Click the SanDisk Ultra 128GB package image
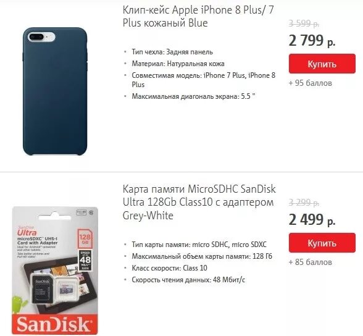 pos(55,271)
